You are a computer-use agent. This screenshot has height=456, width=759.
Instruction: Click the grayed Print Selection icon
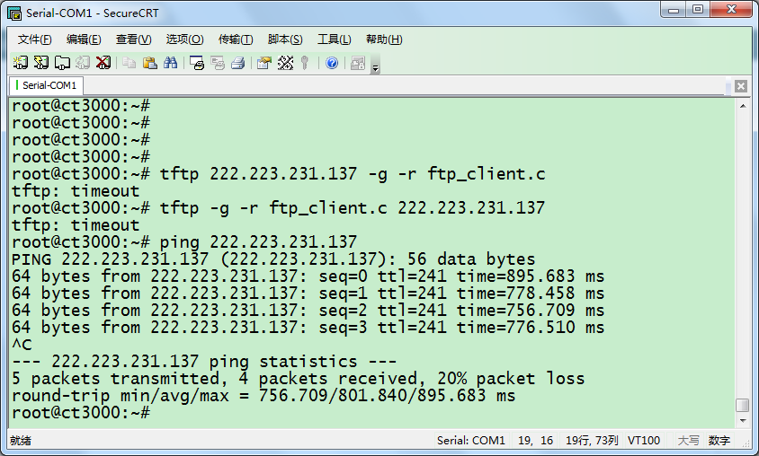click(218, 63)
